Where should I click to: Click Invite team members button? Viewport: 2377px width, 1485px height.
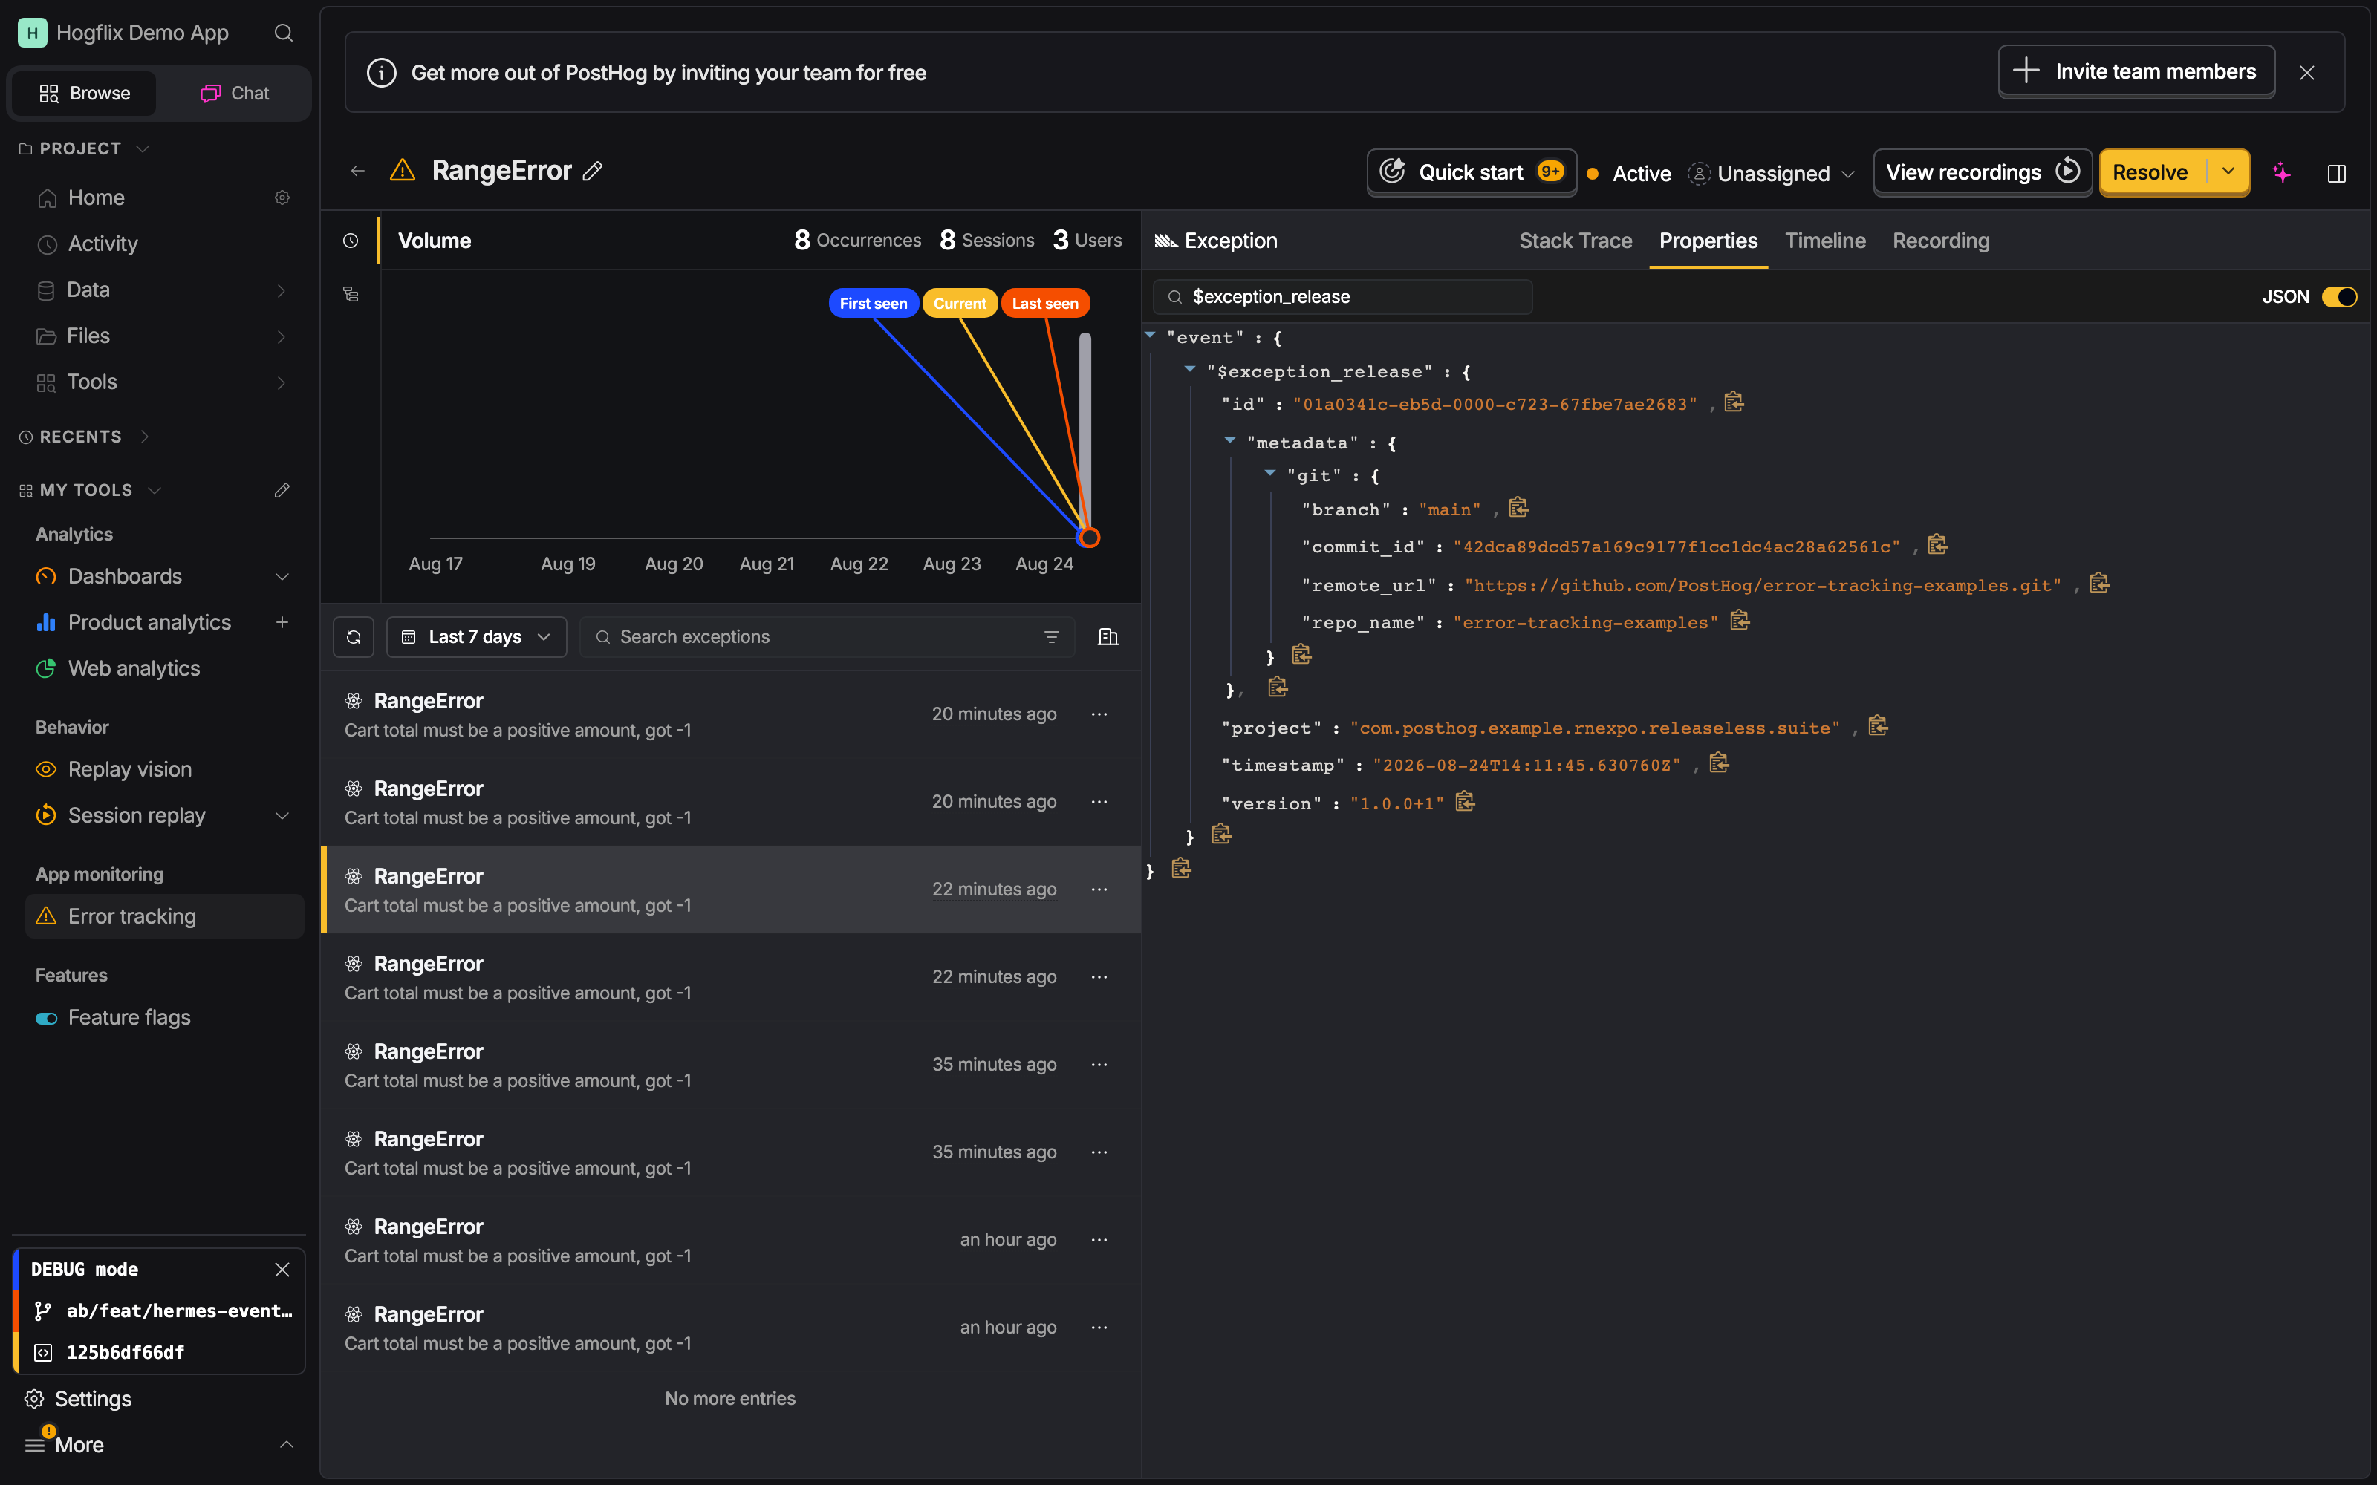2136,71
